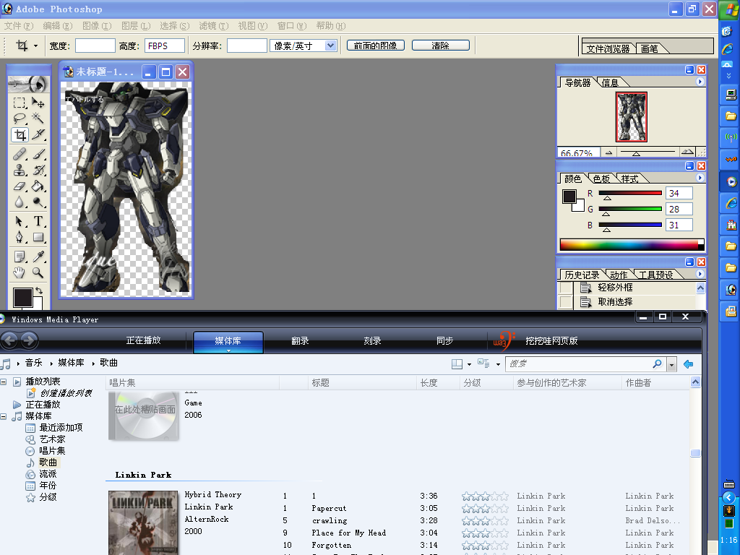Select the Slice tool
The width and height of the screenshot is (740, 555).
tap(38, 135)
